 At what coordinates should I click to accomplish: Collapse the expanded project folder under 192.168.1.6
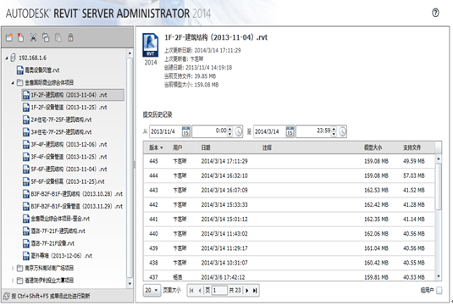coord(13,83)
